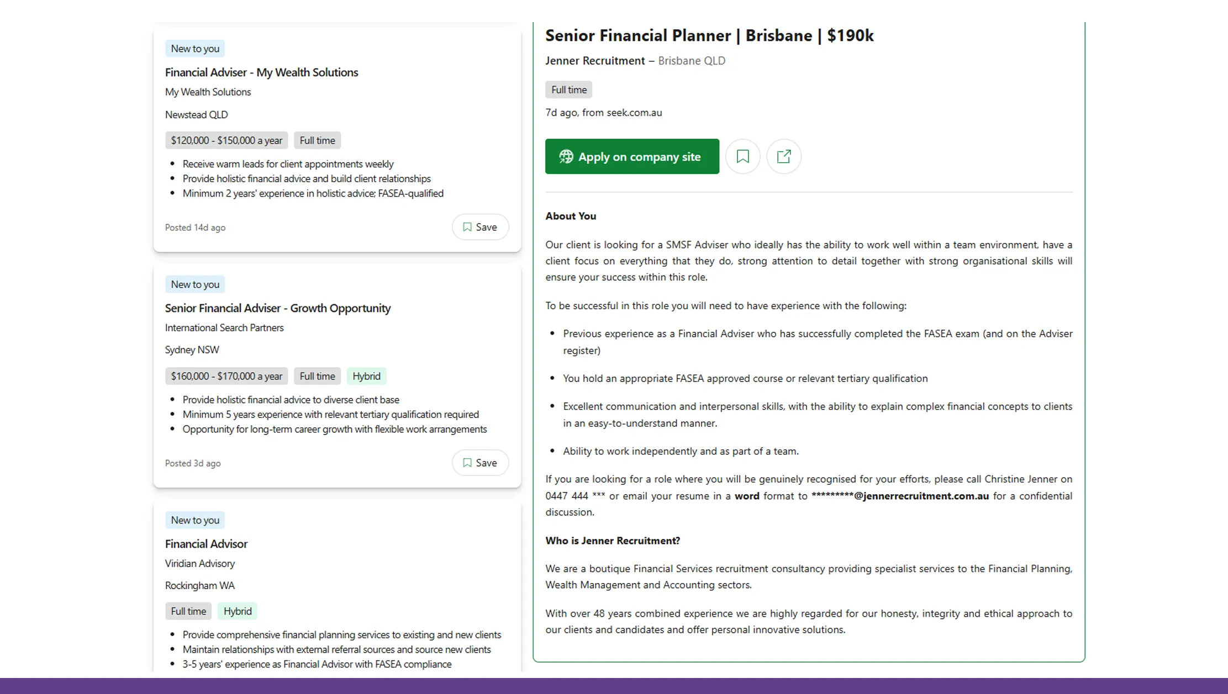
Task: Open Financial Adviser - My Wealth Solutions listing
Action: click(x=261, y=72)
